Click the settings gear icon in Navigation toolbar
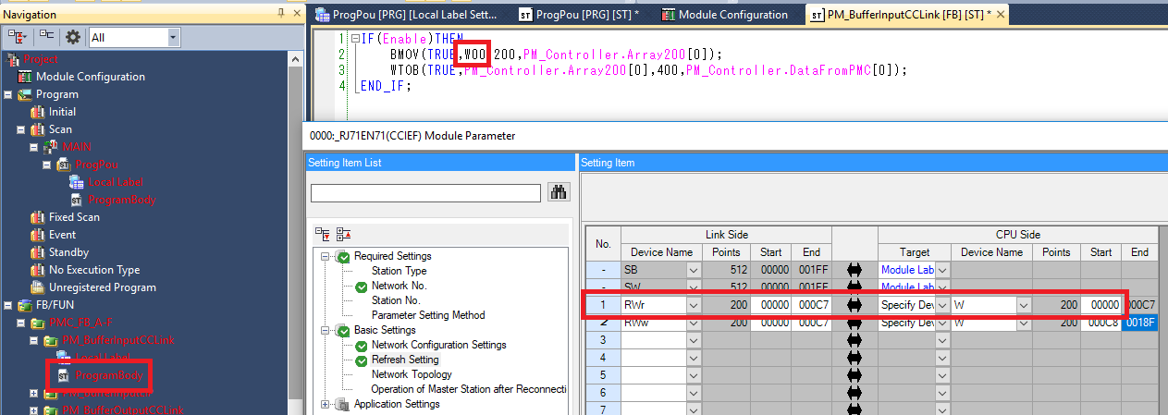This screenshot has height=415, width=1168. [72, 37]
